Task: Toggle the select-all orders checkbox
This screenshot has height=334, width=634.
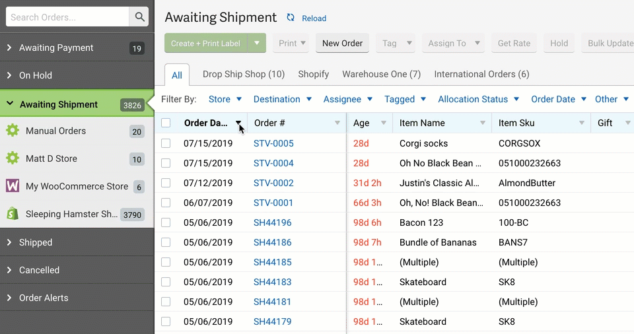Action: tap(166, 123)
